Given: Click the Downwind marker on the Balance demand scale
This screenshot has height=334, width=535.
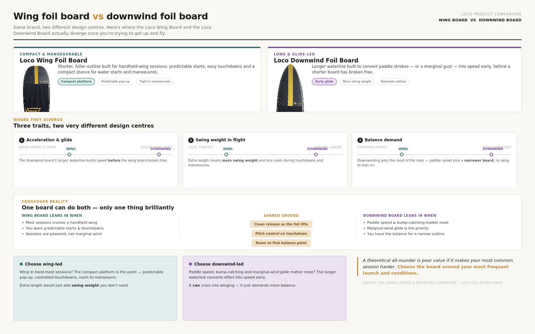Looking at the screenshot, I should [491, 155].
